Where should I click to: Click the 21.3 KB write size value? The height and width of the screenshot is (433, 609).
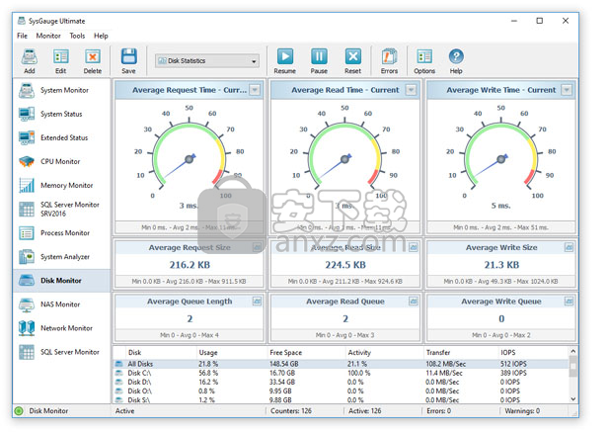coord(501,265)
